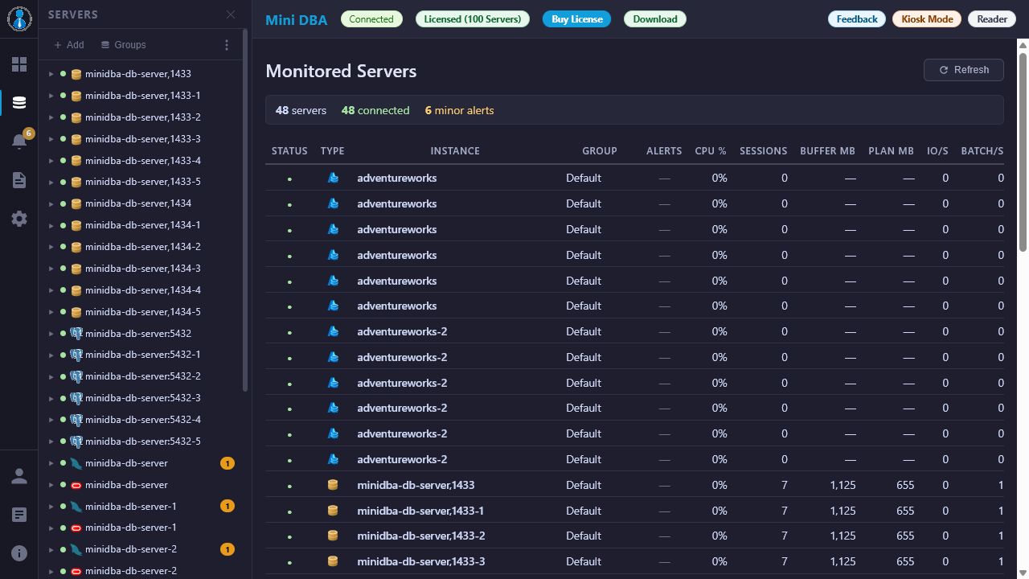Click the Refresh button
The image size is (1029, 579).
tap(963, 70)
